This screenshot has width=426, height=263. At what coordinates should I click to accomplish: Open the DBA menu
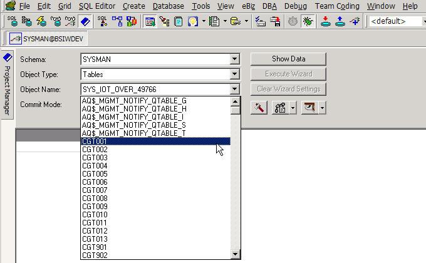pos(269,6)
